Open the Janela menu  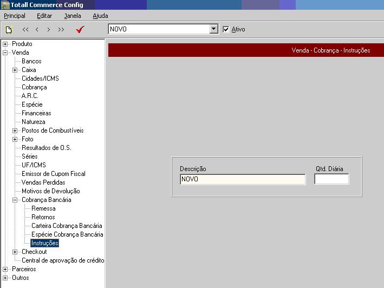point(73,16)
